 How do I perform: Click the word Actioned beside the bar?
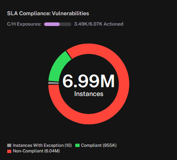pyautogui.click(x=113, y=24)
